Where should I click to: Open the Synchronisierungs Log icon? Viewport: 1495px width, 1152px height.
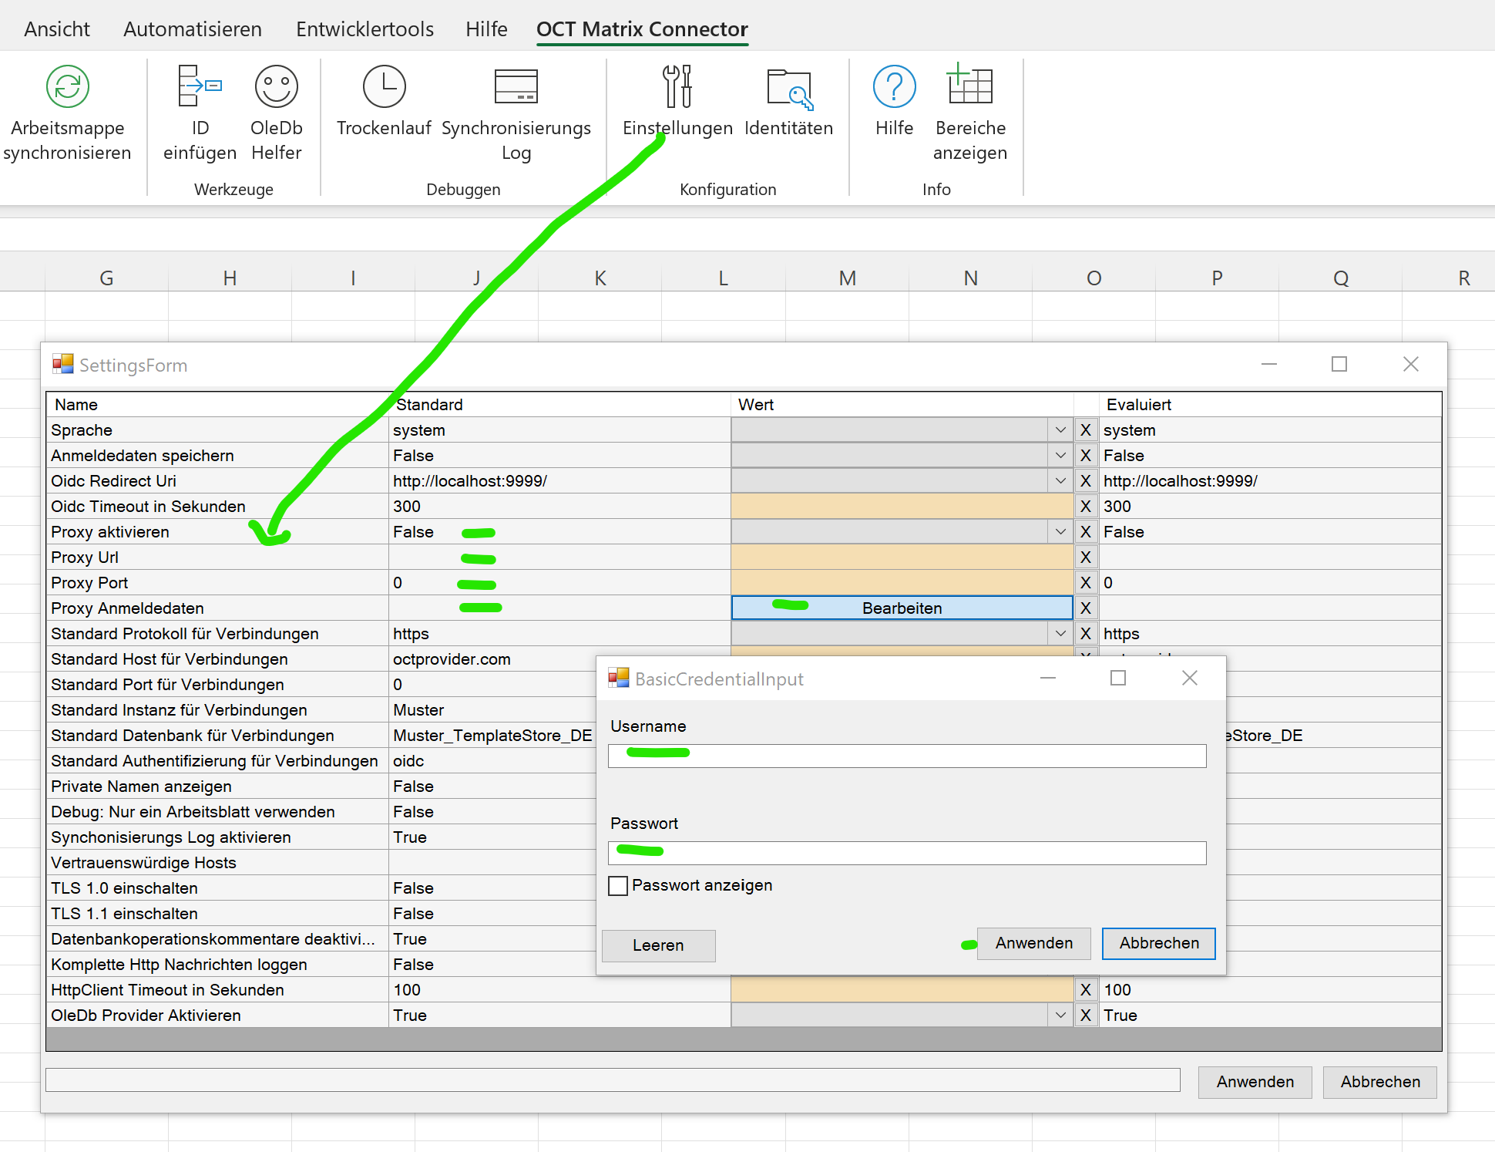coord(516,86)
